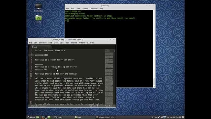211x119 pixels.
Task: Open Sublime Text Edit menu
Action: 35,43
